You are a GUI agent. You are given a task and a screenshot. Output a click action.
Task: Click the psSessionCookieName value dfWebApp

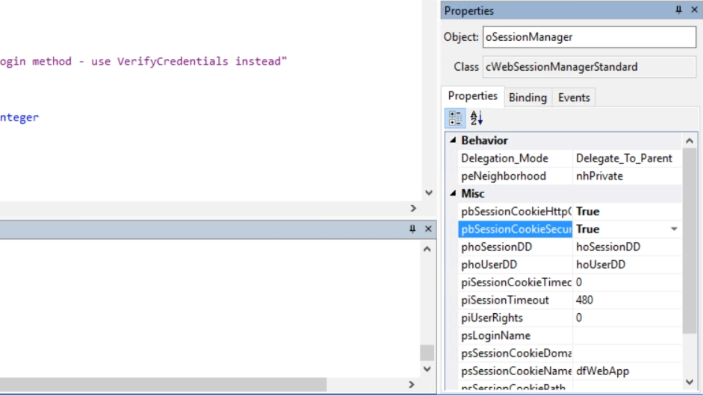(x=602, y=371)
